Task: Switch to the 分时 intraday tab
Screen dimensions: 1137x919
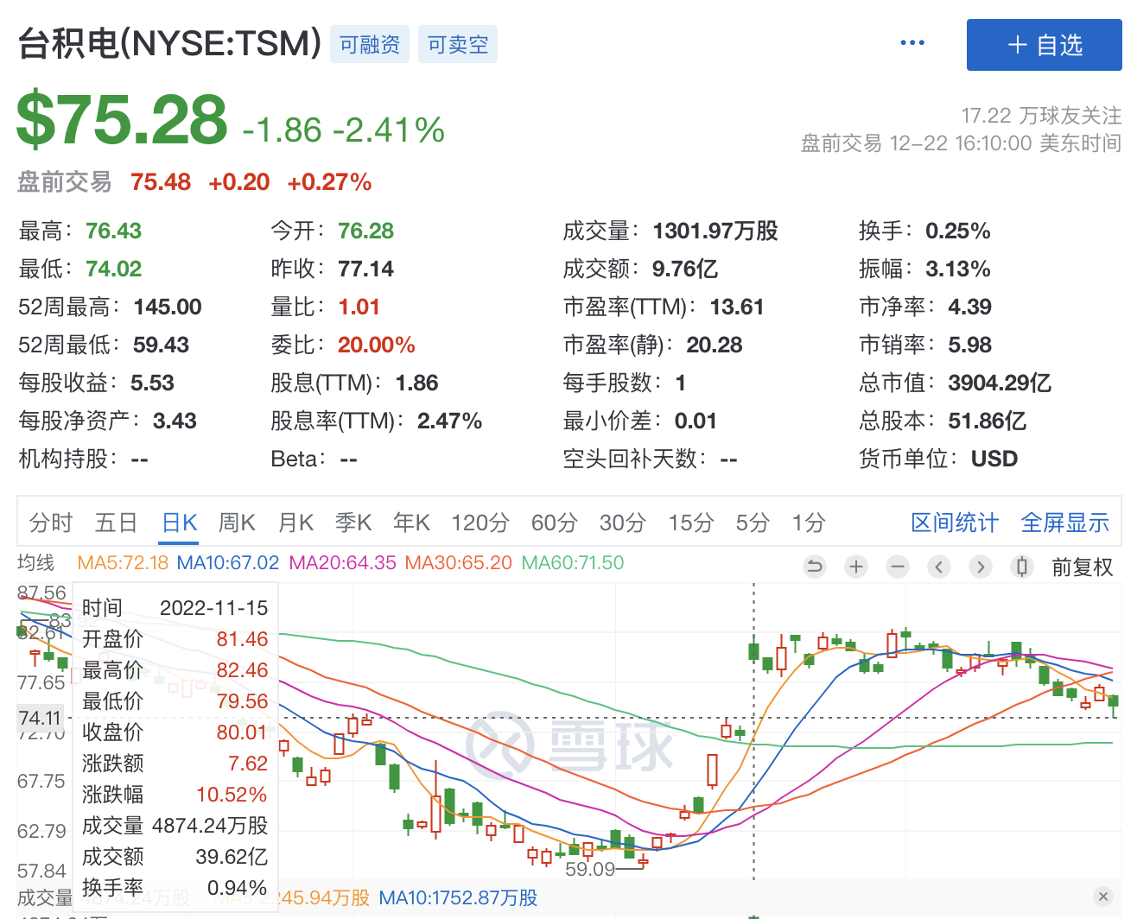Action: pyautogui.click(x=51, y=523)
